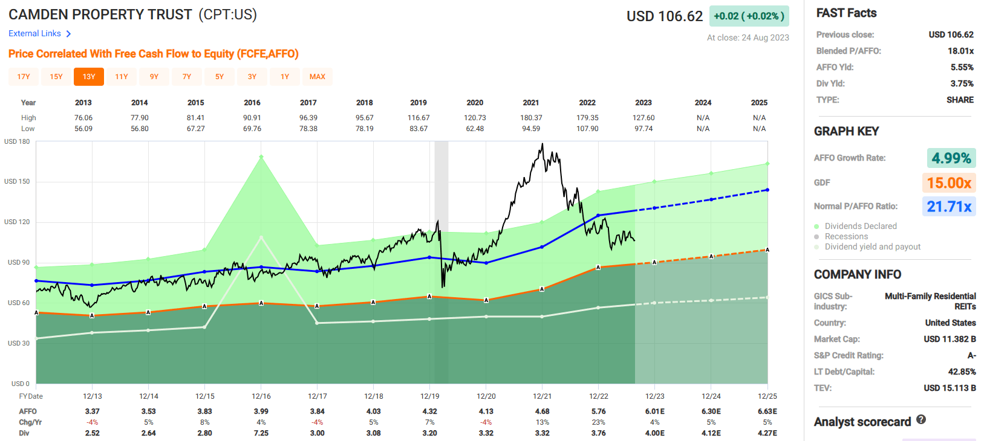984x441 pixels.
Task: Switch to the 3Y range tab
Action: click(252, 77)
